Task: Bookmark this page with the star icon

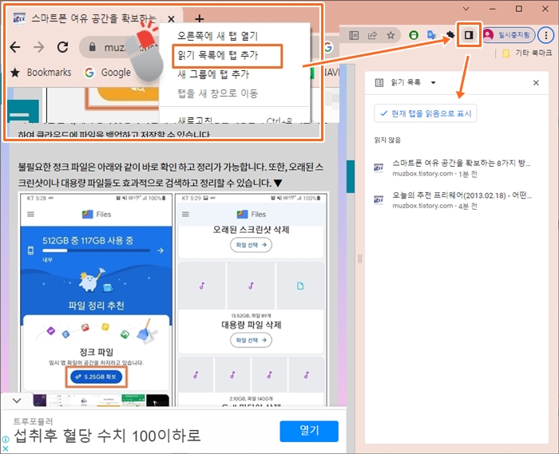Action: click(391, 35)
